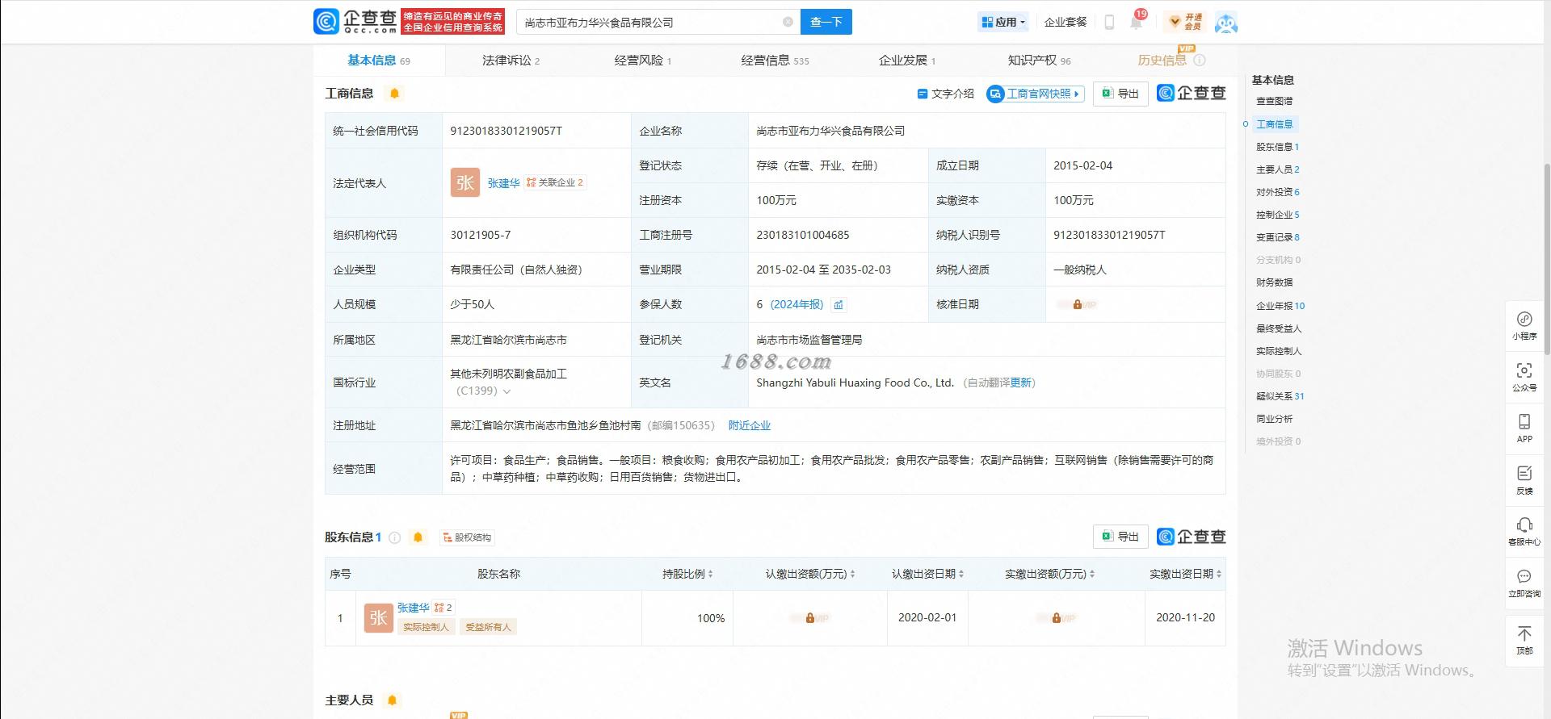The image size is (1551, 719).
Task: Click 查一下 search button
Action: click(x=826, y=22)
